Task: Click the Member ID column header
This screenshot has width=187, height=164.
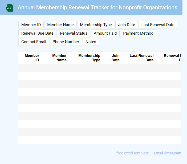Action: coord(32,58)
